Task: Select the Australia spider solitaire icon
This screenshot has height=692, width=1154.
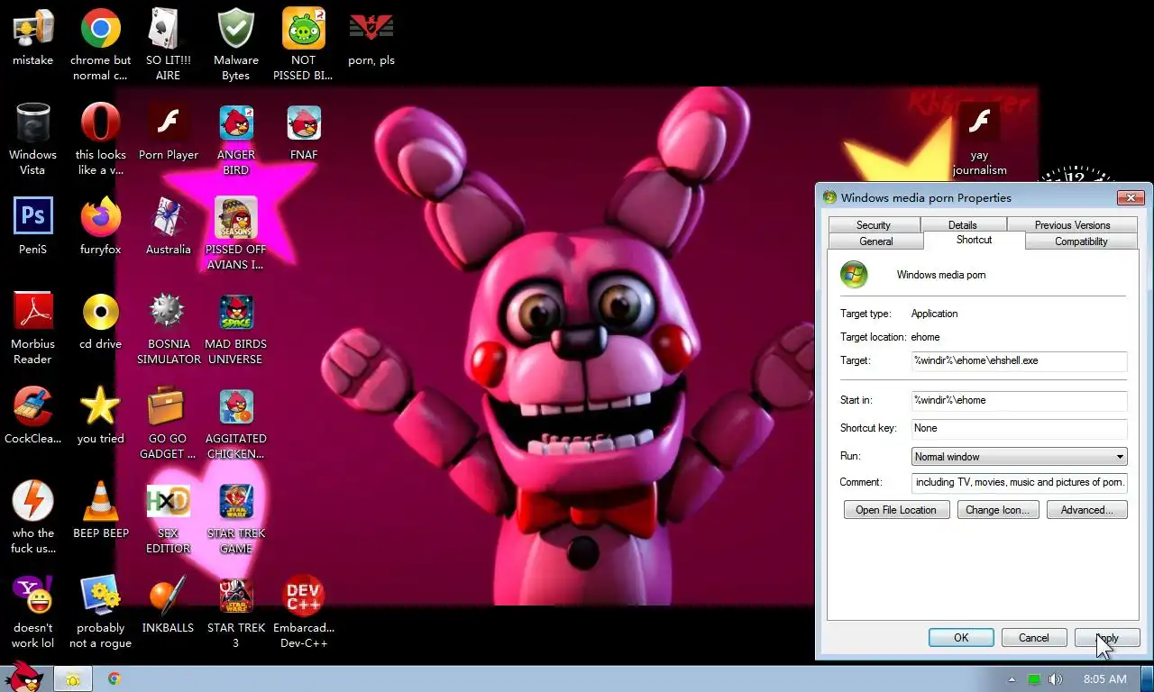Action: point(169,225)
